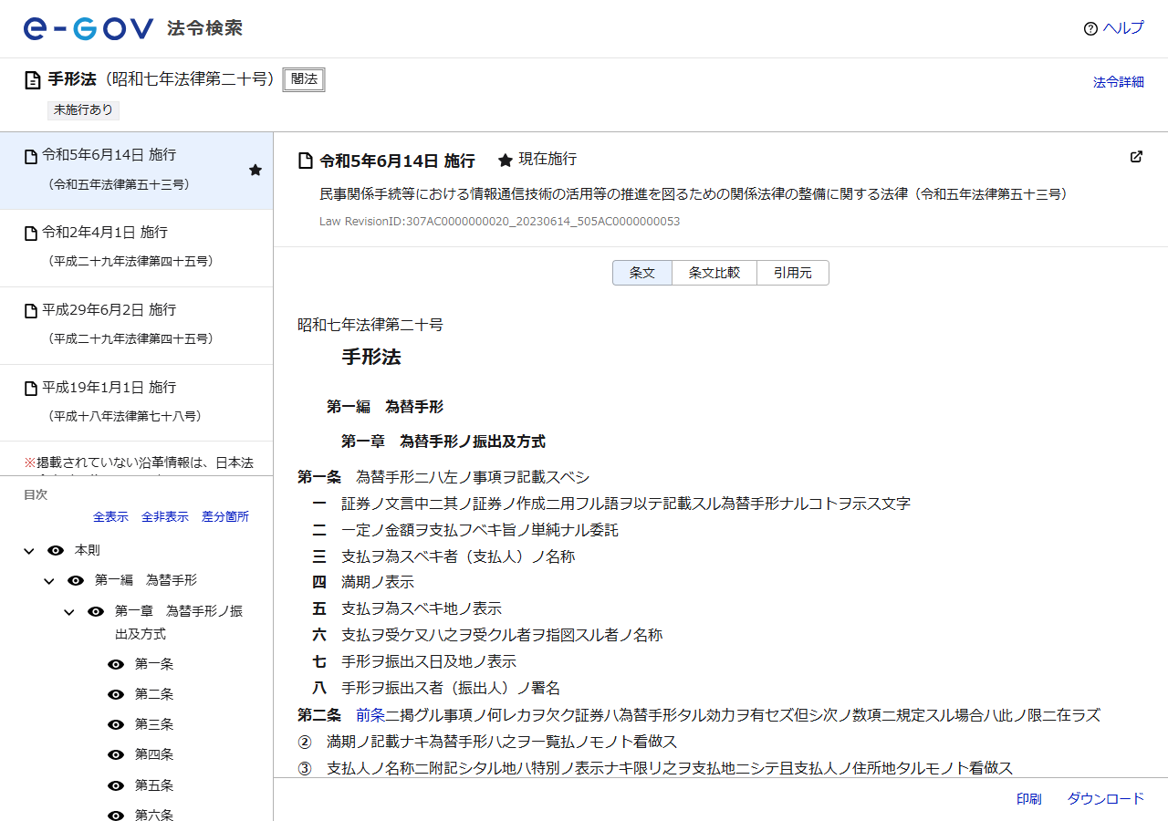This screenshot has width=1168, height=821.
Task: Follow the 前条 link in 第二条
Action: click(370, 715)
